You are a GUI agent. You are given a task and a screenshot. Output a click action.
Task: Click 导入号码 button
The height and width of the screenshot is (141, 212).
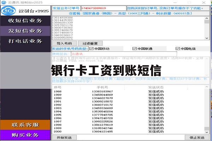[64, 43]
